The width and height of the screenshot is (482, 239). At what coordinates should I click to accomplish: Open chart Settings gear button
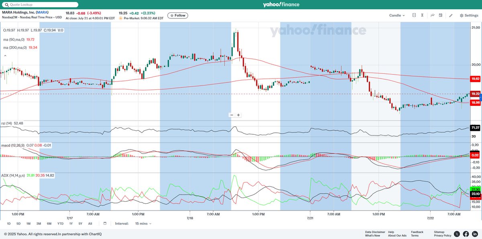(x=469, y=15)
